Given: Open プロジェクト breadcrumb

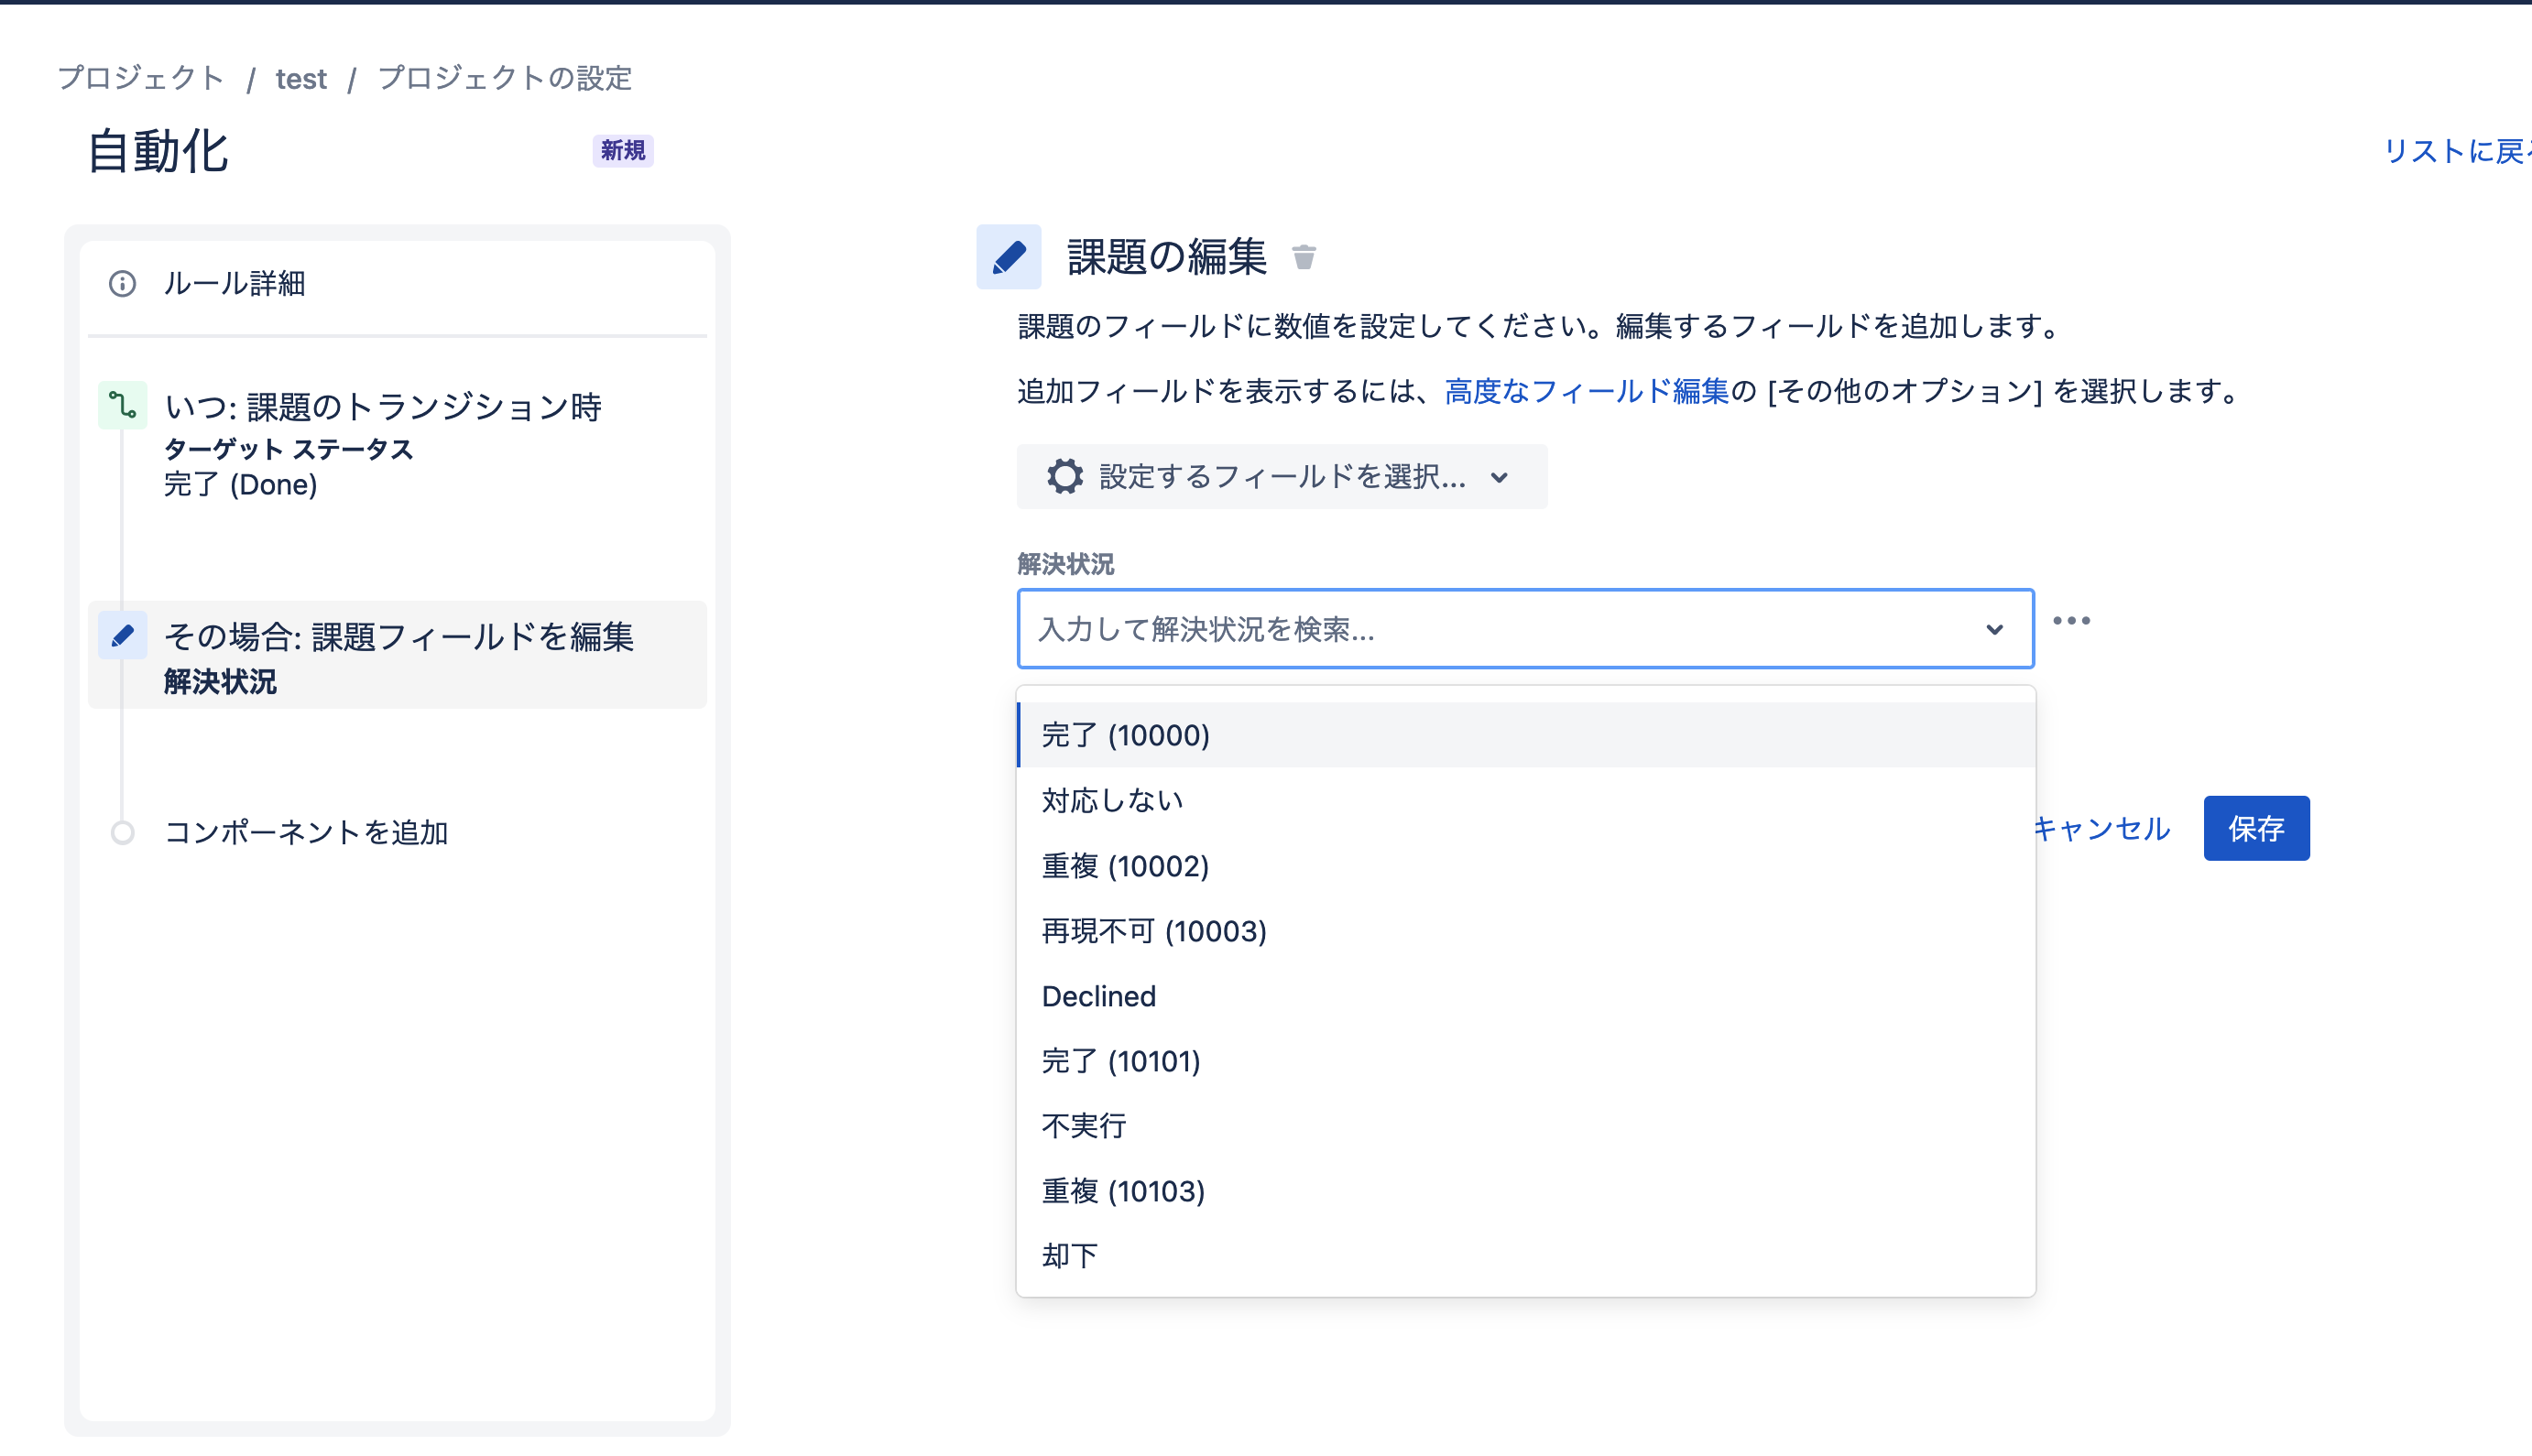Looking at the screenshot, I should [141, 78].
